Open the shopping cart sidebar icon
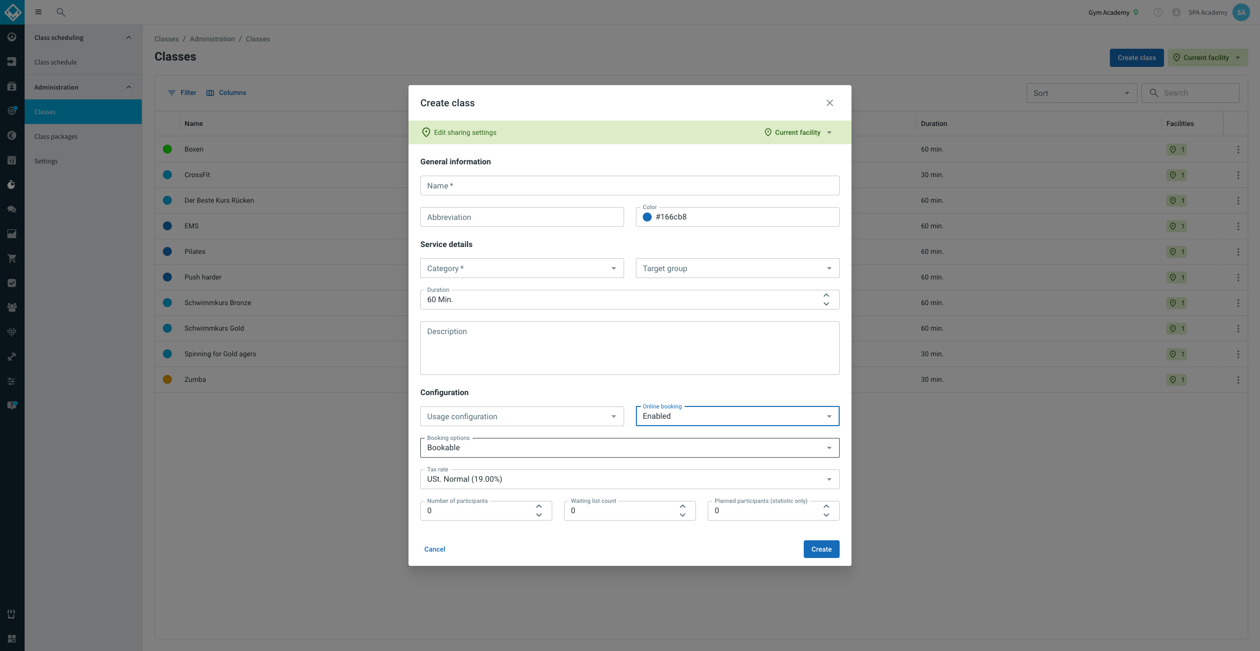The width and height of the screenshot is (1260, 651). pos(12,258)
